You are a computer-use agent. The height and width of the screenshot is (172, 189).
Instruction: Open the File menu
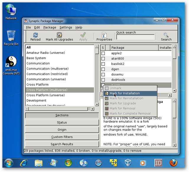coord(28,27)
